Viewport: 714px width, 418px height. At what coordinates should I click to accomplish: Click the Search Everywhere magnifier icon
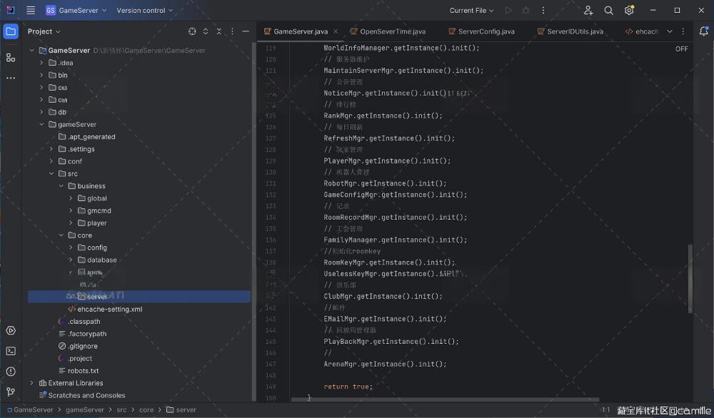click(608, 11)
